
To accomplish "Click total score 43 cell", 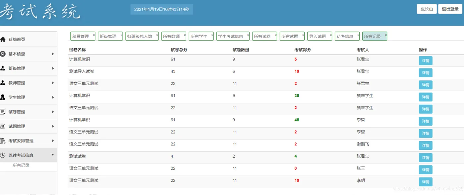I will 173,71.
